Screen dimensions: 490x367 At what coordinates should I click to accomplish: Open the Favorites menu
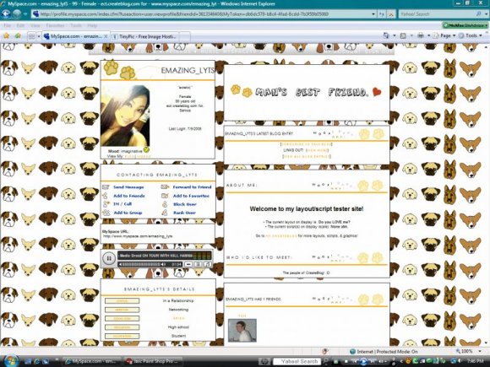tap(55, 25)
